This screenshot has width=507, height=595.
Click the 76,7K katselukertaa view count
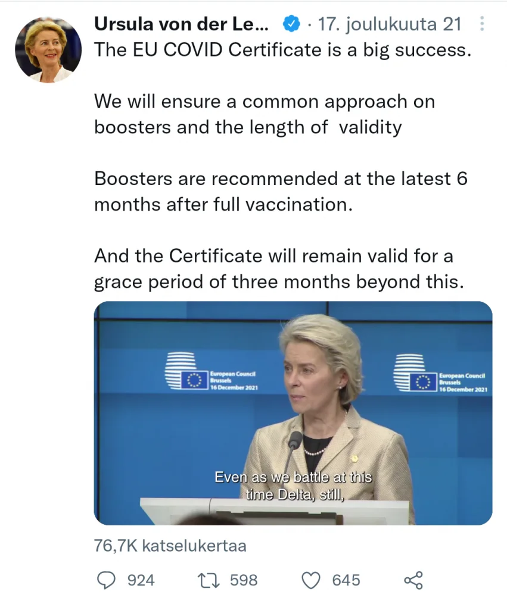click(170, 545)
